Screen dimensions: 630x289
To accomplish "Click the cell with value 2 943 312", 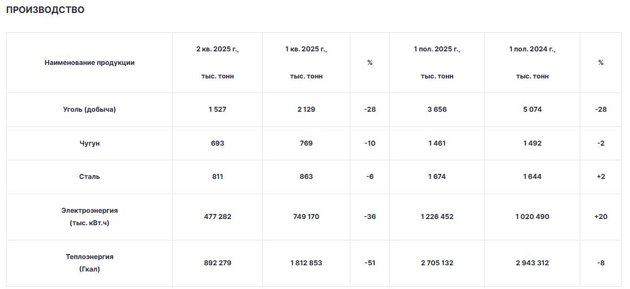I will (532, 263).
